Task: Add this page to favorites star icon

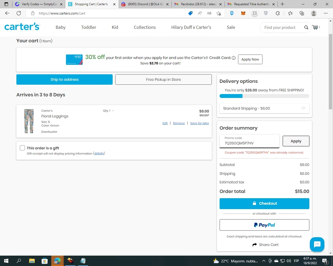Action: coord(219,13)
